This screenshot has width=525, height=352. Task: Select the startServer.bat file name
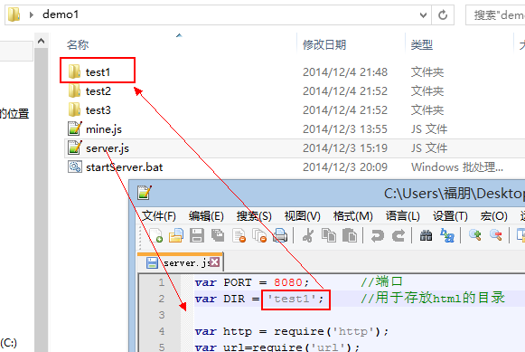tap(124, 166)
